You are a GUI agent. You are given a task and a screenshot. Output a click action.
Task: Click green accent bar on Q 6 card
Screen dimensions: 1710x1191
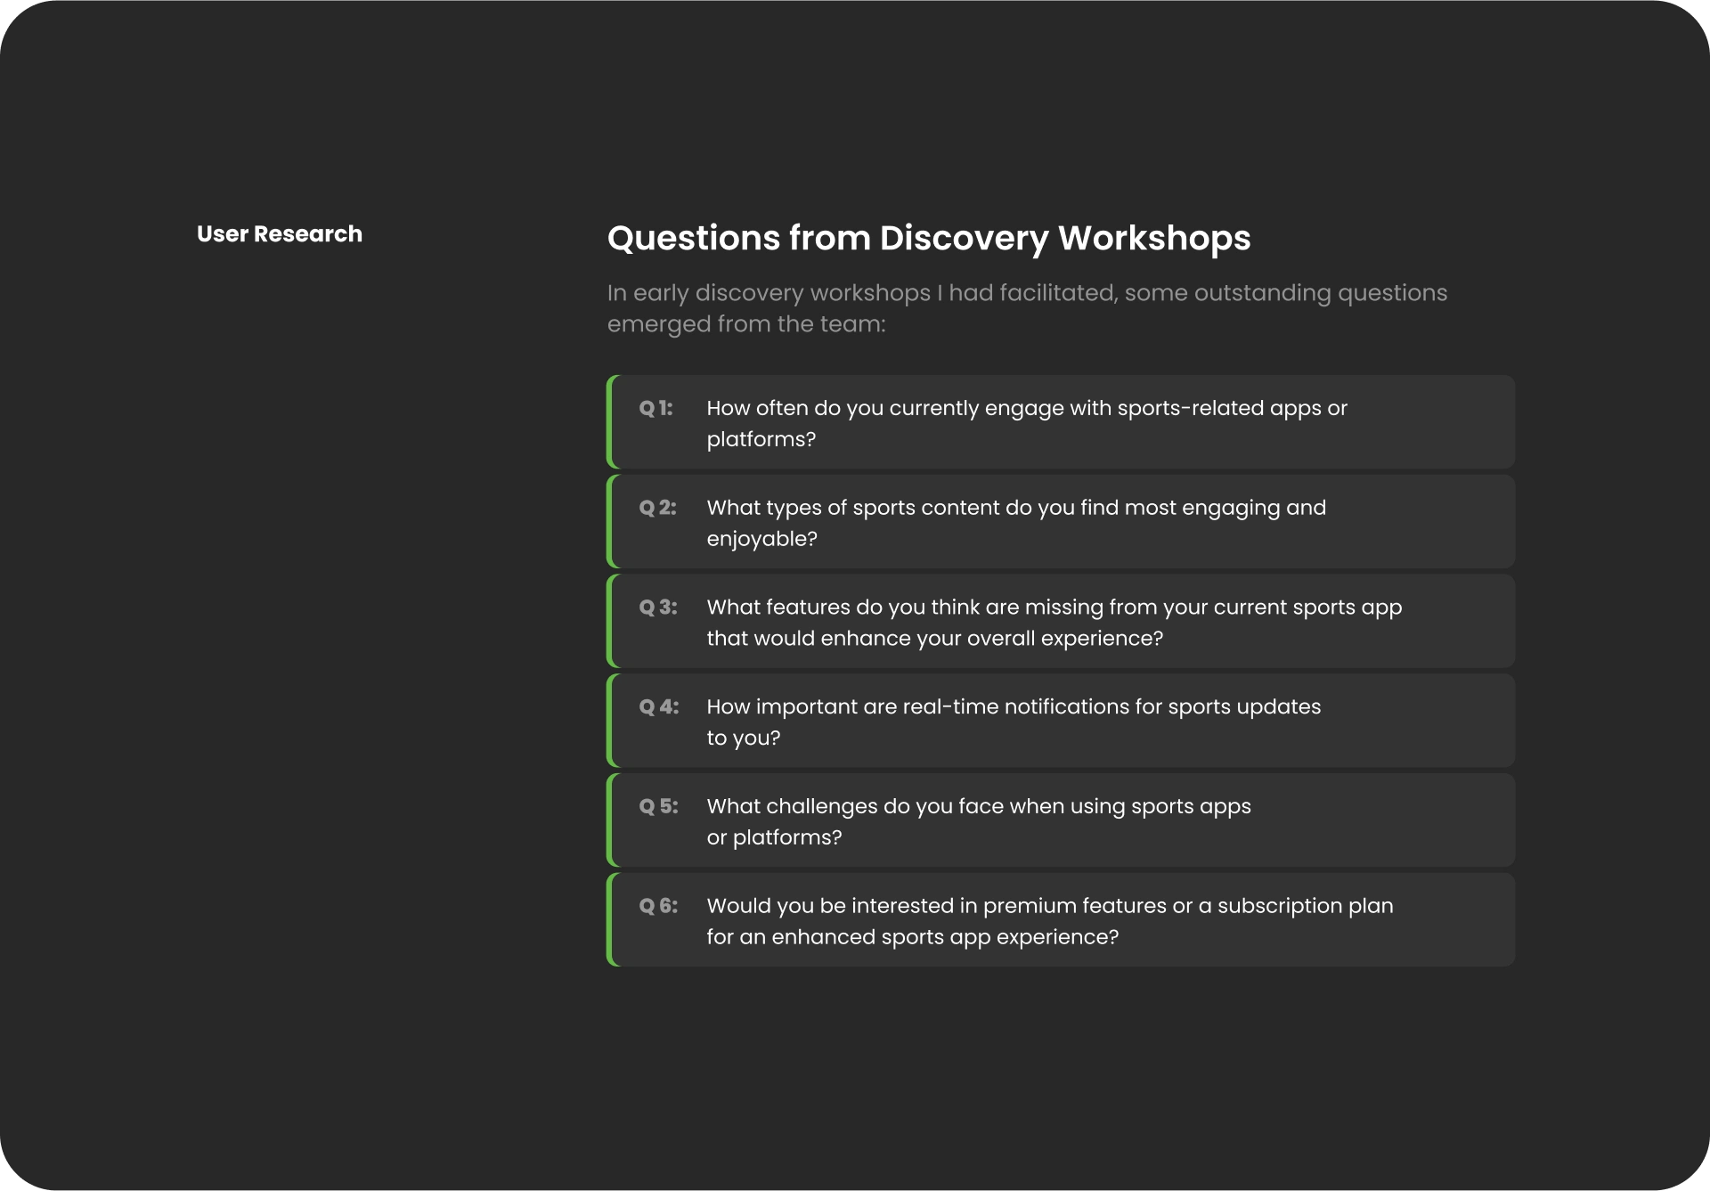pos(610,919)
